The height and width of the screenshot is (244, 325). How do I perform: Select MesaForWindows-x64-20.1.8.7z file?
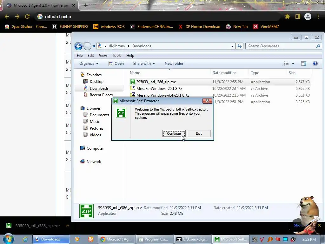click(x=220, y=95)
